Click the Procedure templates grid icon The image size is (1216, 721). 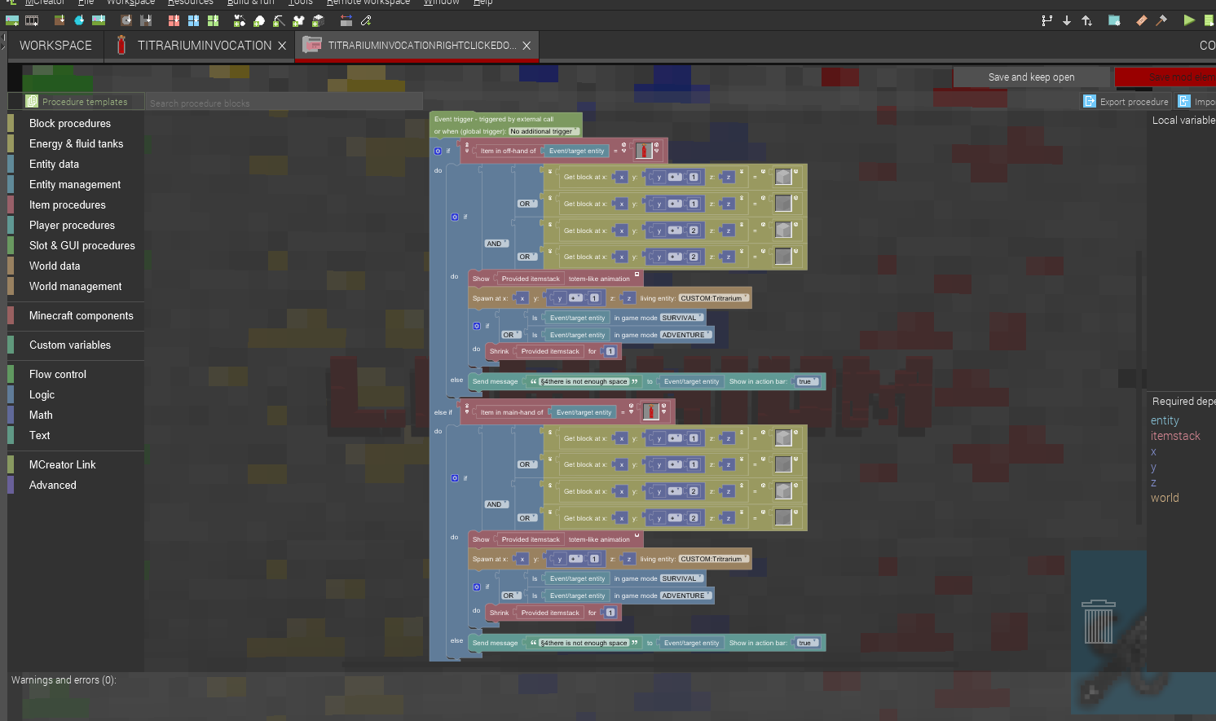click(x=31, y=100)
